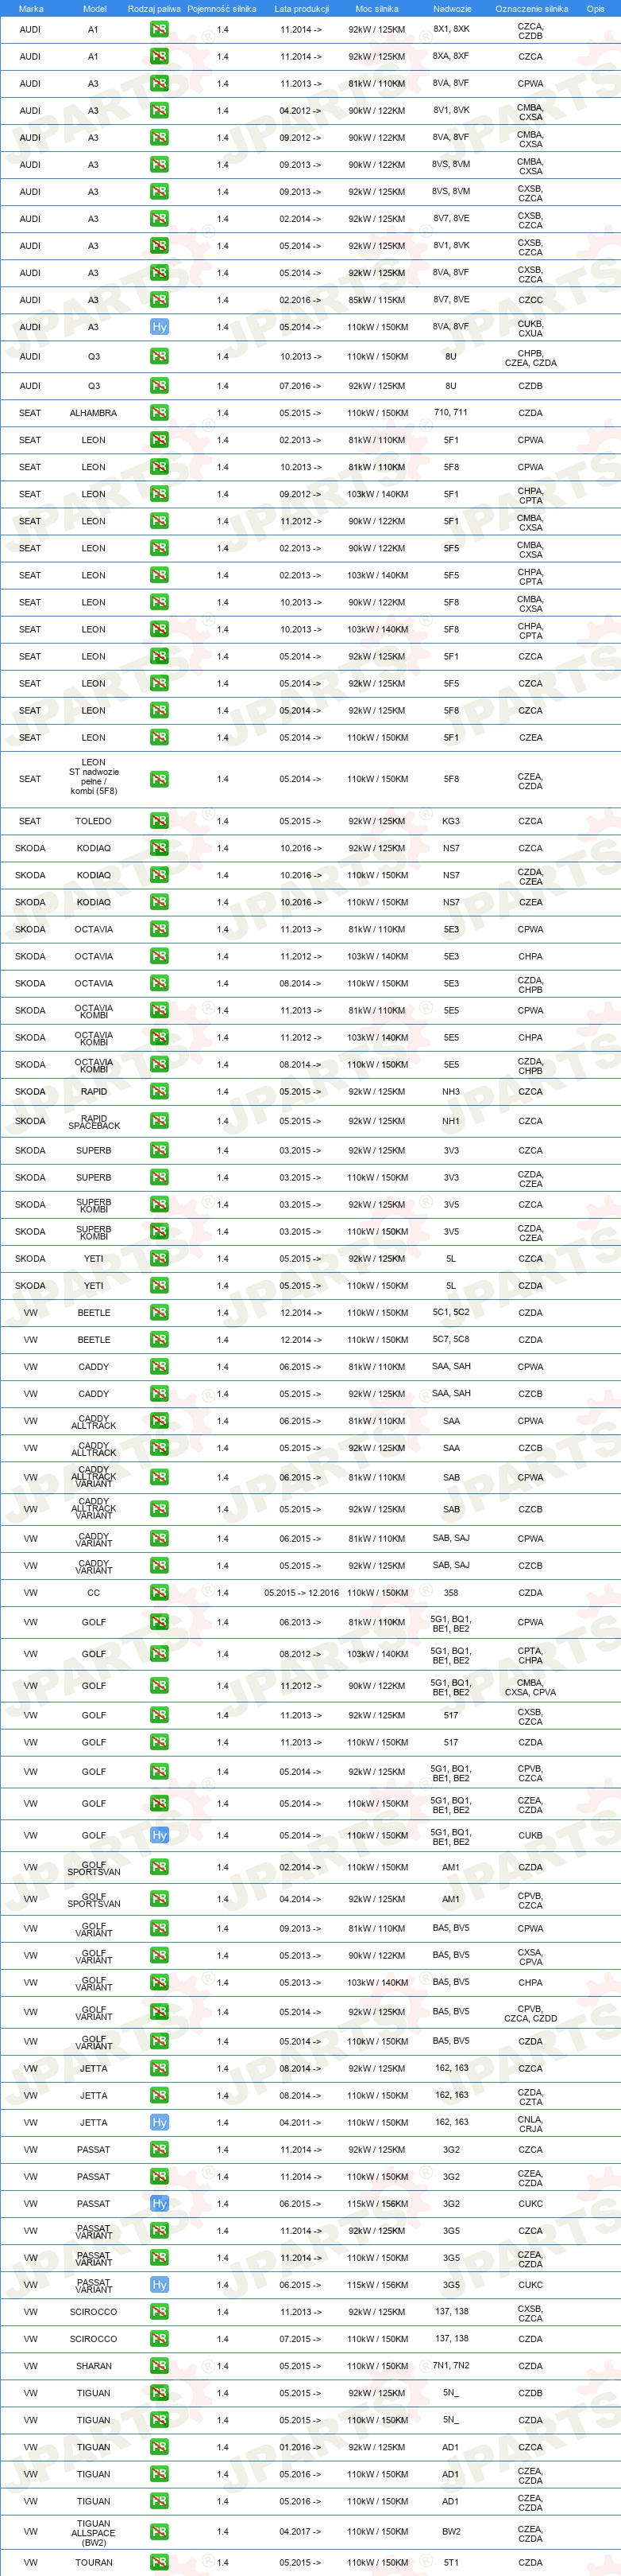Click the 'CHPB, CZEA, CZDA' engine code cell

530,357
